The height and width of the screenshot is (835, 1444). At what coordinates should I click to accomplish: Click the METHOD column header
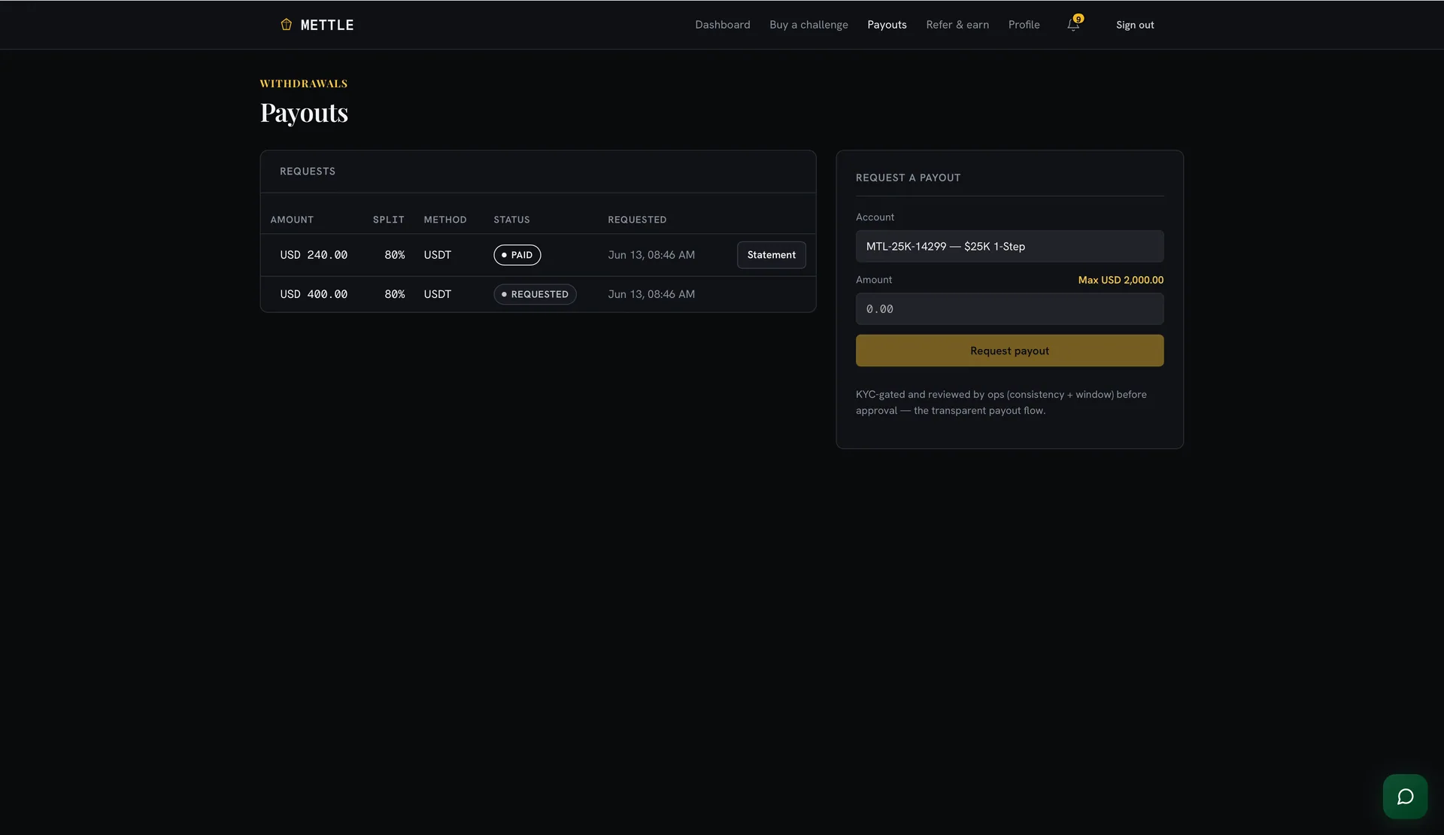[x=444, y=220]
